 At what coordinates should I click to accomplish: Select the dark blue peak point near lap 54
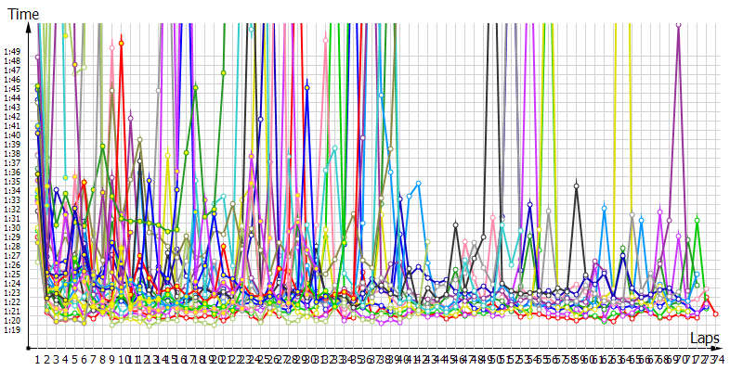[529, 204]
